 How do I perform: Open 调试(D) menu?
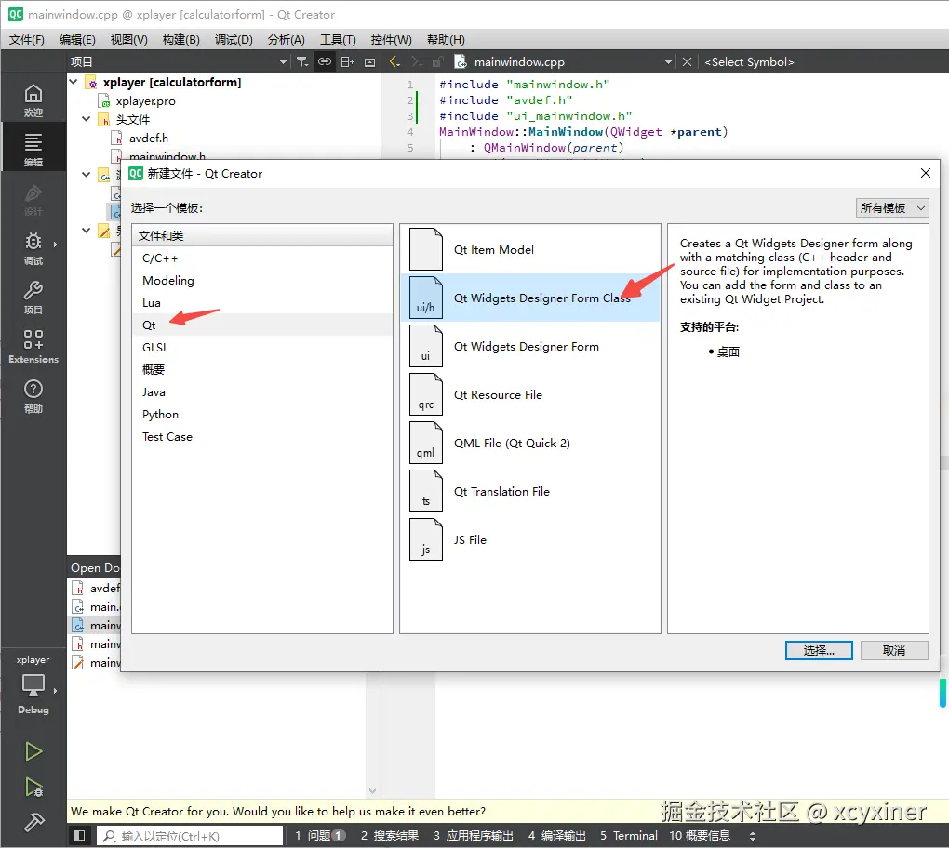pos(234,40)
